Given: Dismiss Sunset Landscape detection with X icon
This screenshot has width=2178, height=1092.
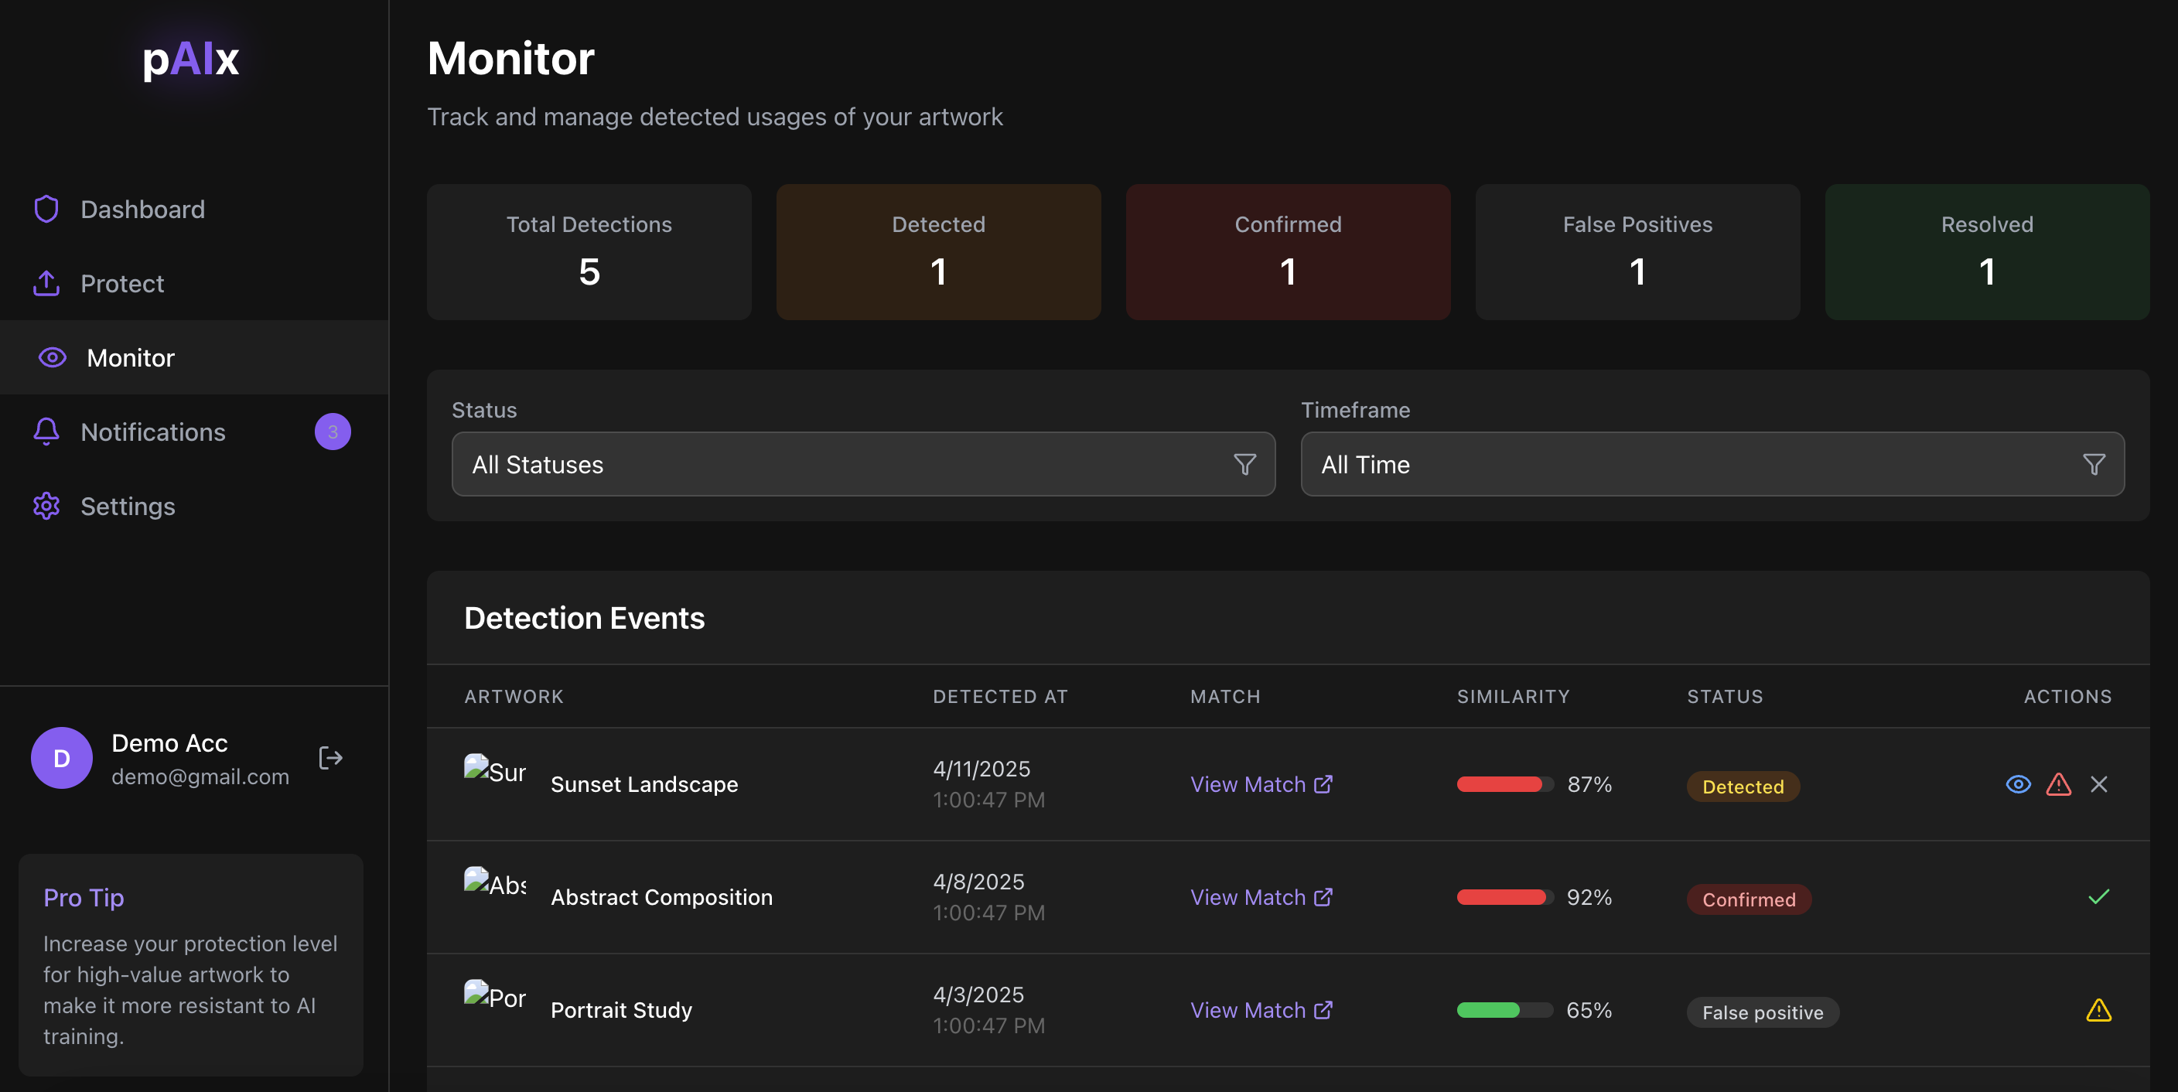Looking at the screenshot, I should [x=2098, y=784].
